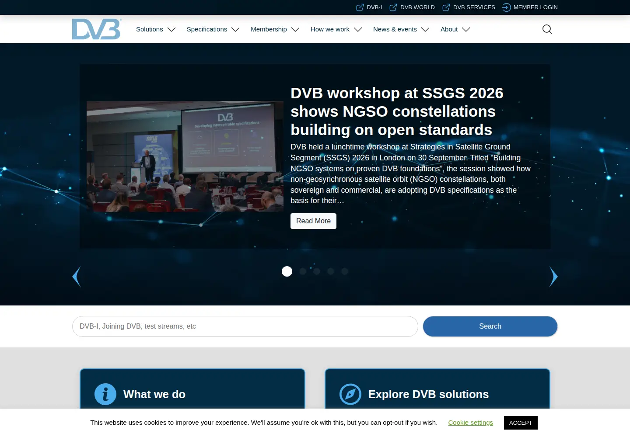The width and height of the screenshot is (630, 437).
Task: Click the workshop presentation photo
Action: pos(185,156)
